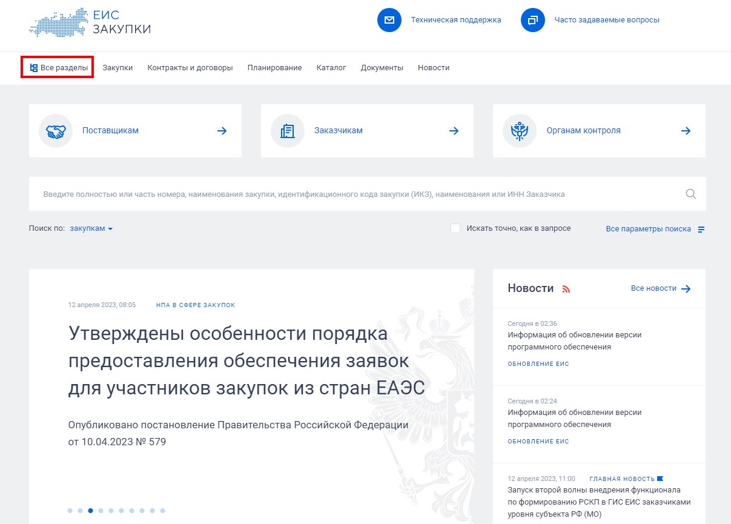Open the Поставщикам link
Viewport: 731px width, 524px height.
110,130
